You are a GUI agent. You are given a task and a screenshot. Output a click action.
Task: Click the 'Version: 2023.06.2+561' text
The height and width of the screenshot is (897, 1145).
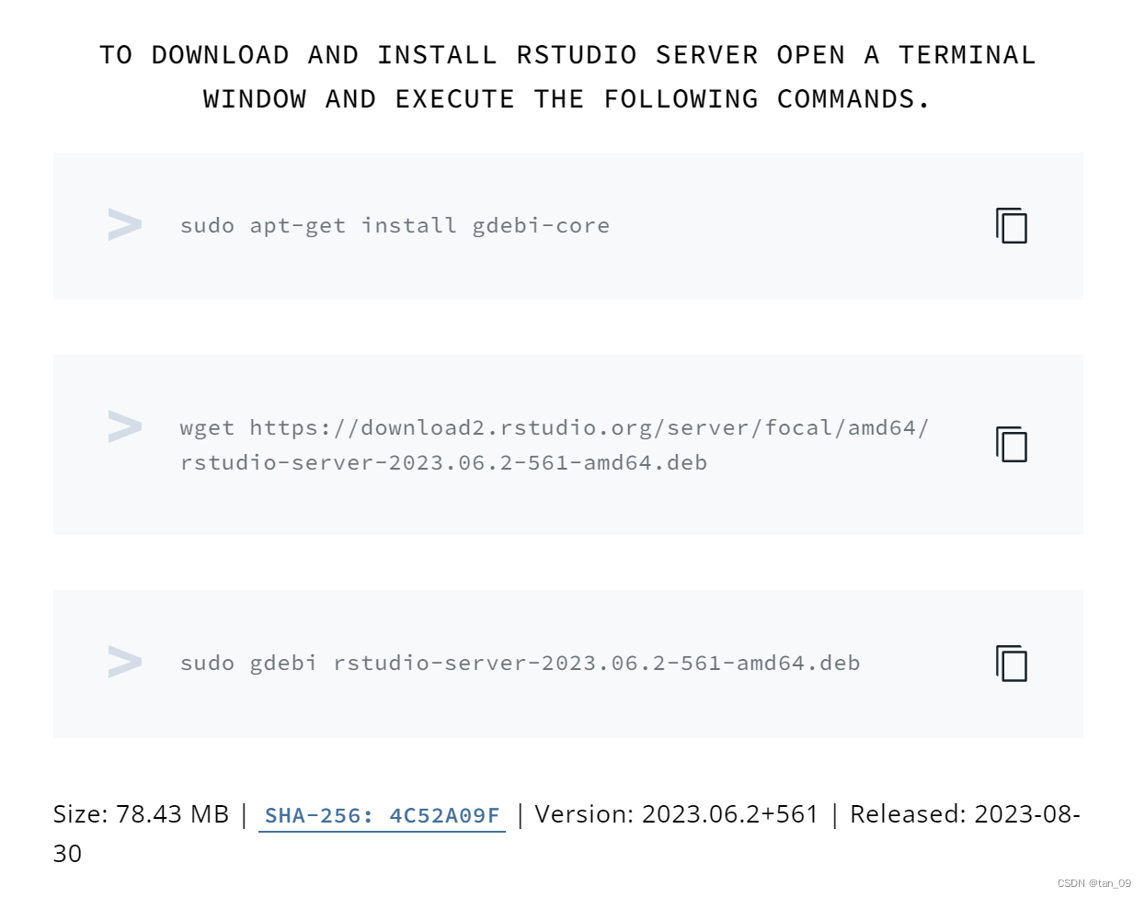click(x=676, y=814)
